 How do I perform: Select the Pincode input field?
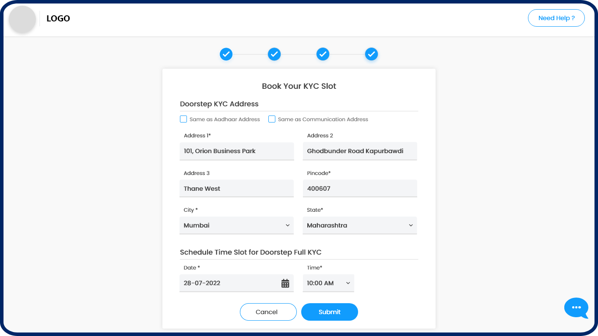[359, 189]
